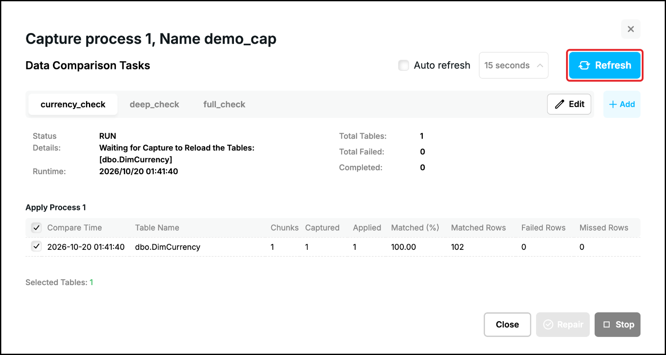The height and width of the screenshot is (355, 666).
Task: Toggle the select-all checkbox in table header
Action: coord(36,228)
